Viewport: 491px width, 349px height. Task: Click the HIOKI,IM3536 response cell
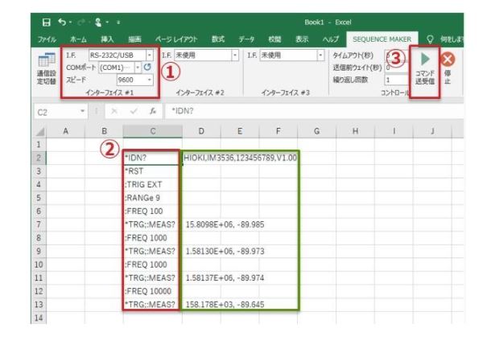pos(240,158)
